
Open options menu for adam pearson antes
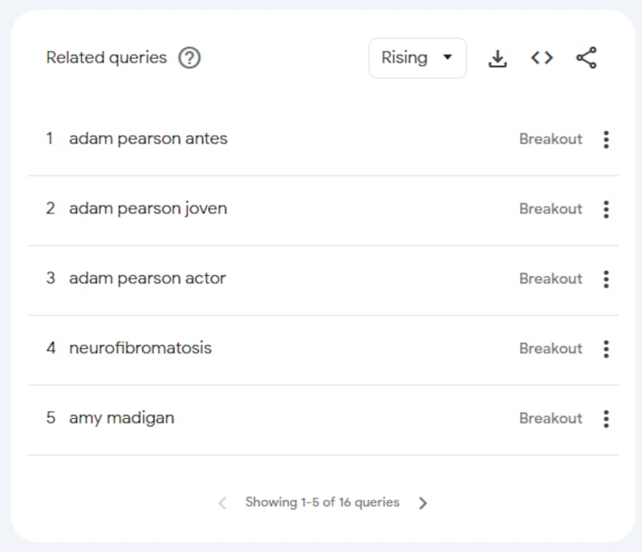click(x=606, y=139)
